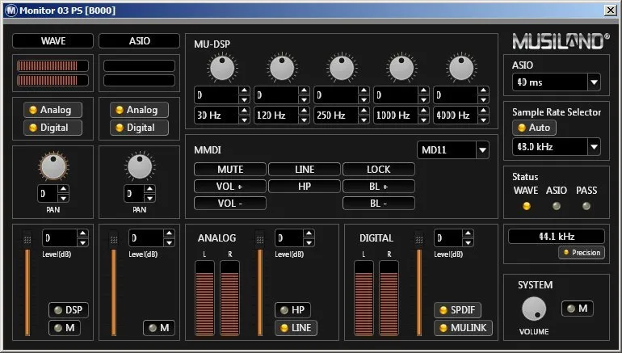Click the MMDI VOL - button

coord(230,204)
